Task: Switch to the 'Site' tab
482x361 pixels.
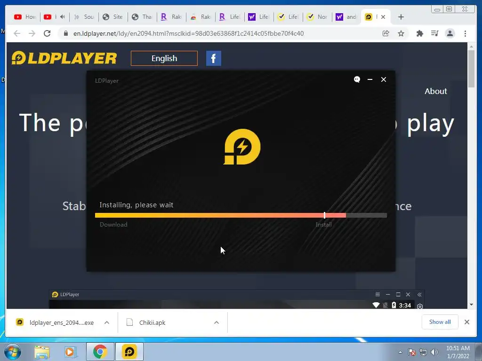Action: click(x=113, y=17)
